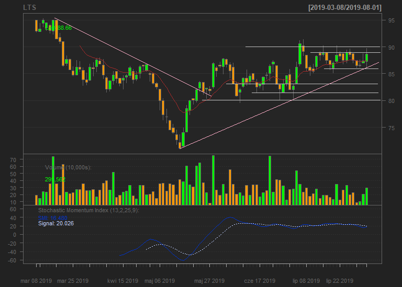Click the Volume (10,000s) label
This screenshot has height=287, width=402.
click(68, 167)
